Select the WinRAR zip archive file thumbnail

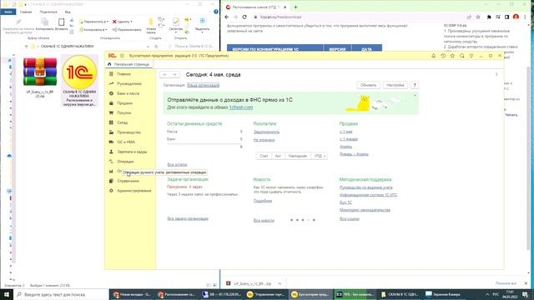[40, 72]
